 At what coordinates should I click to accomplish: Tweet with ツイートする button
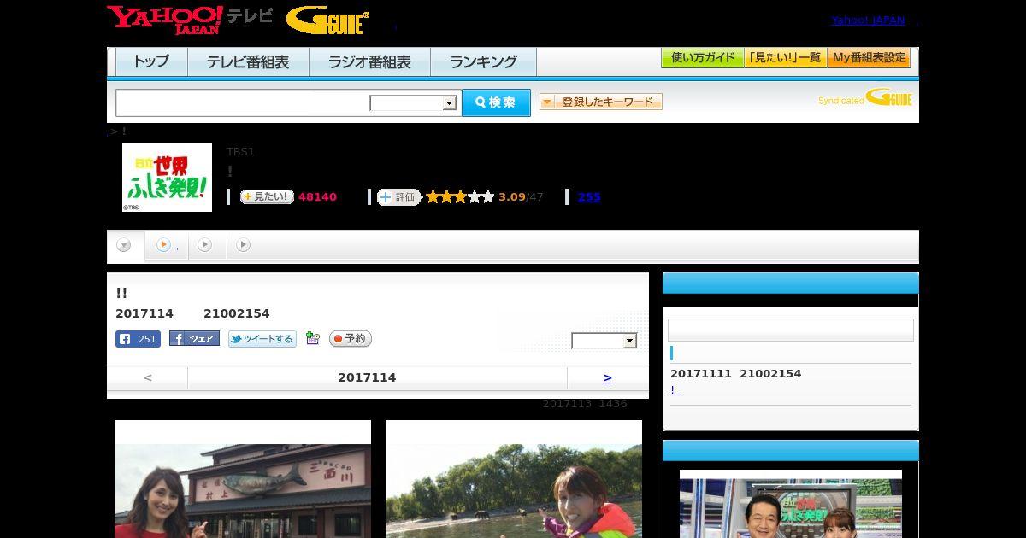pos(262,339)
